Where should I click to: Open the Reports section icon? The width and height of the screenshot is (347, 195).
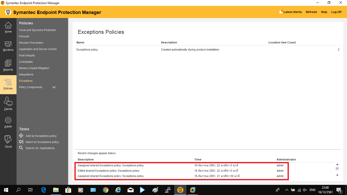(8, 63)
